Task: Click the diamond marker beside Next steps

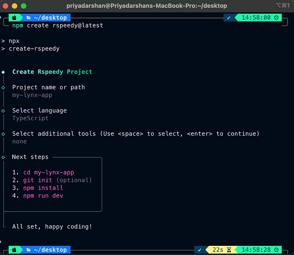Action: pos(3,157)
